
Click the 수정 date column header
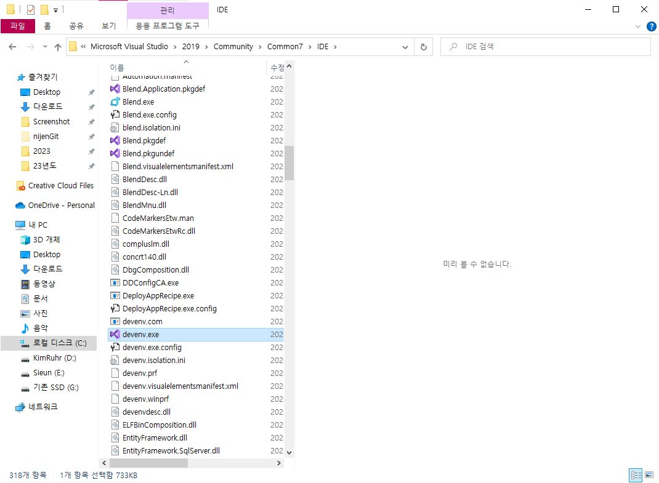[277, 68]
